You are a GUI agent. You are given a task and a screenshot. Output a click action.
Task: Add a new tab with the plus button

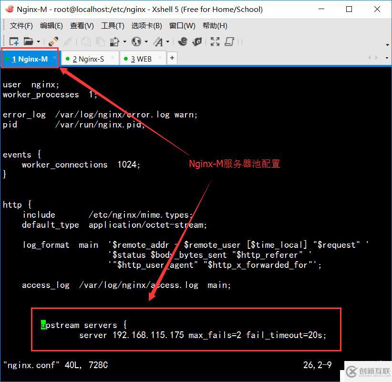coord(172,58)
